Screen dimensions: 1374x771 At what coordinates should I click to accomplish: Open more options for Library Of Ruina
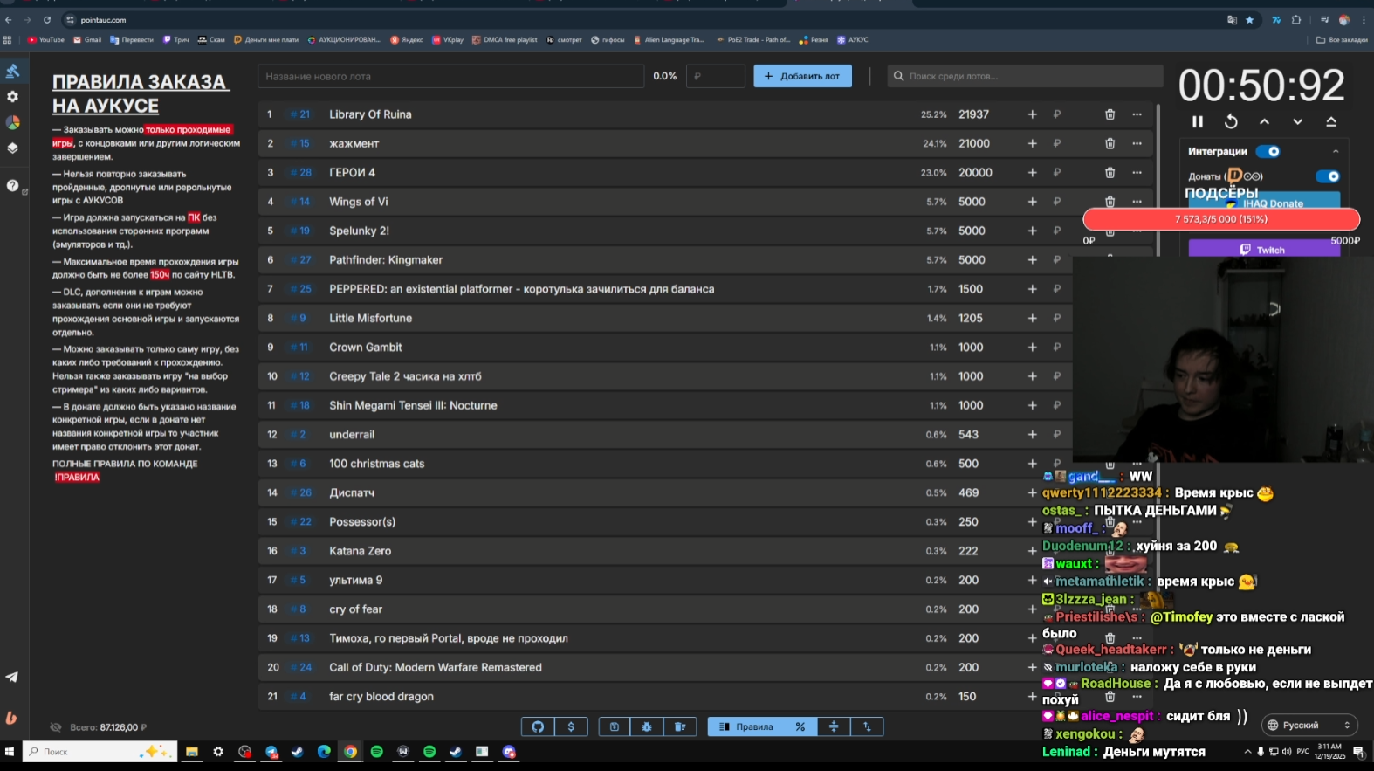pyautogui.click(x=1137, y=114)
